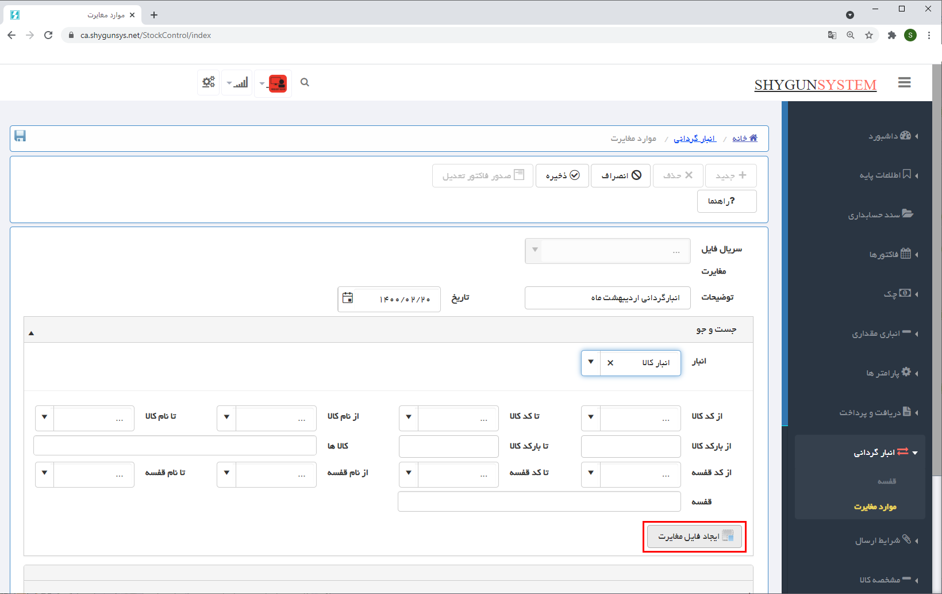942x594 pixels.
Task: Expand the انبار warehouse dropdown arrow
Action: click(x=591, y=362)
